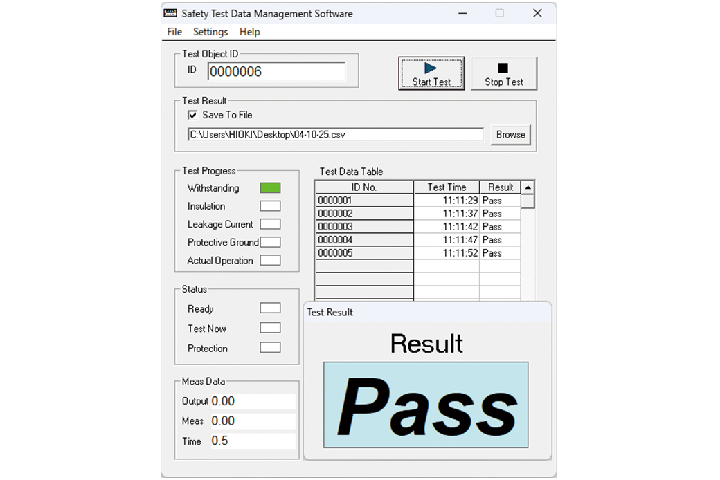The height and width of the screenshot is (480, 720).
Task: Click the Pass result for 11:11:52
Action: [500, 253]
